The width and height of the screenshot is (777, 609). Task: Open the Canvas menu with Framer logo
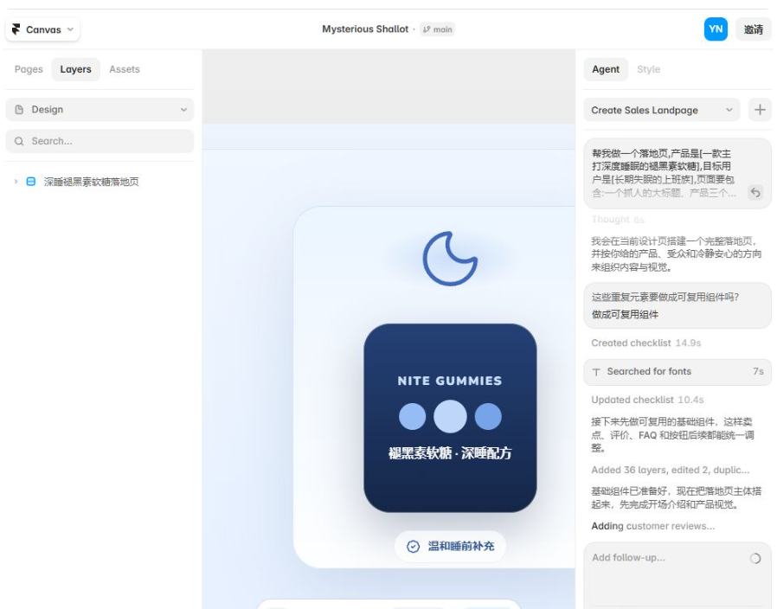click(x=42, y=29)
